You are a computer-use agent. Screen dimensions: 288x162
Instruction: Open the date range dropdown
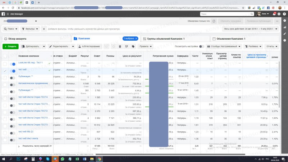251,29
